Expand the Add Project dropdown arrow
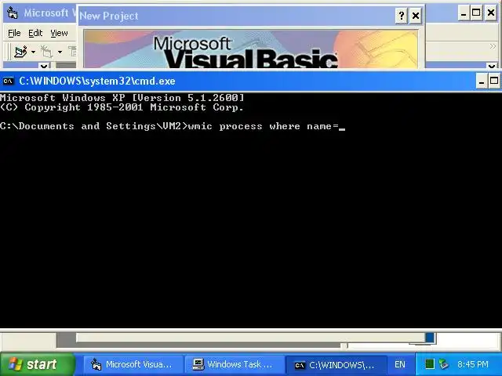Viewport: 502px width, 376px height. coord(33,52)
